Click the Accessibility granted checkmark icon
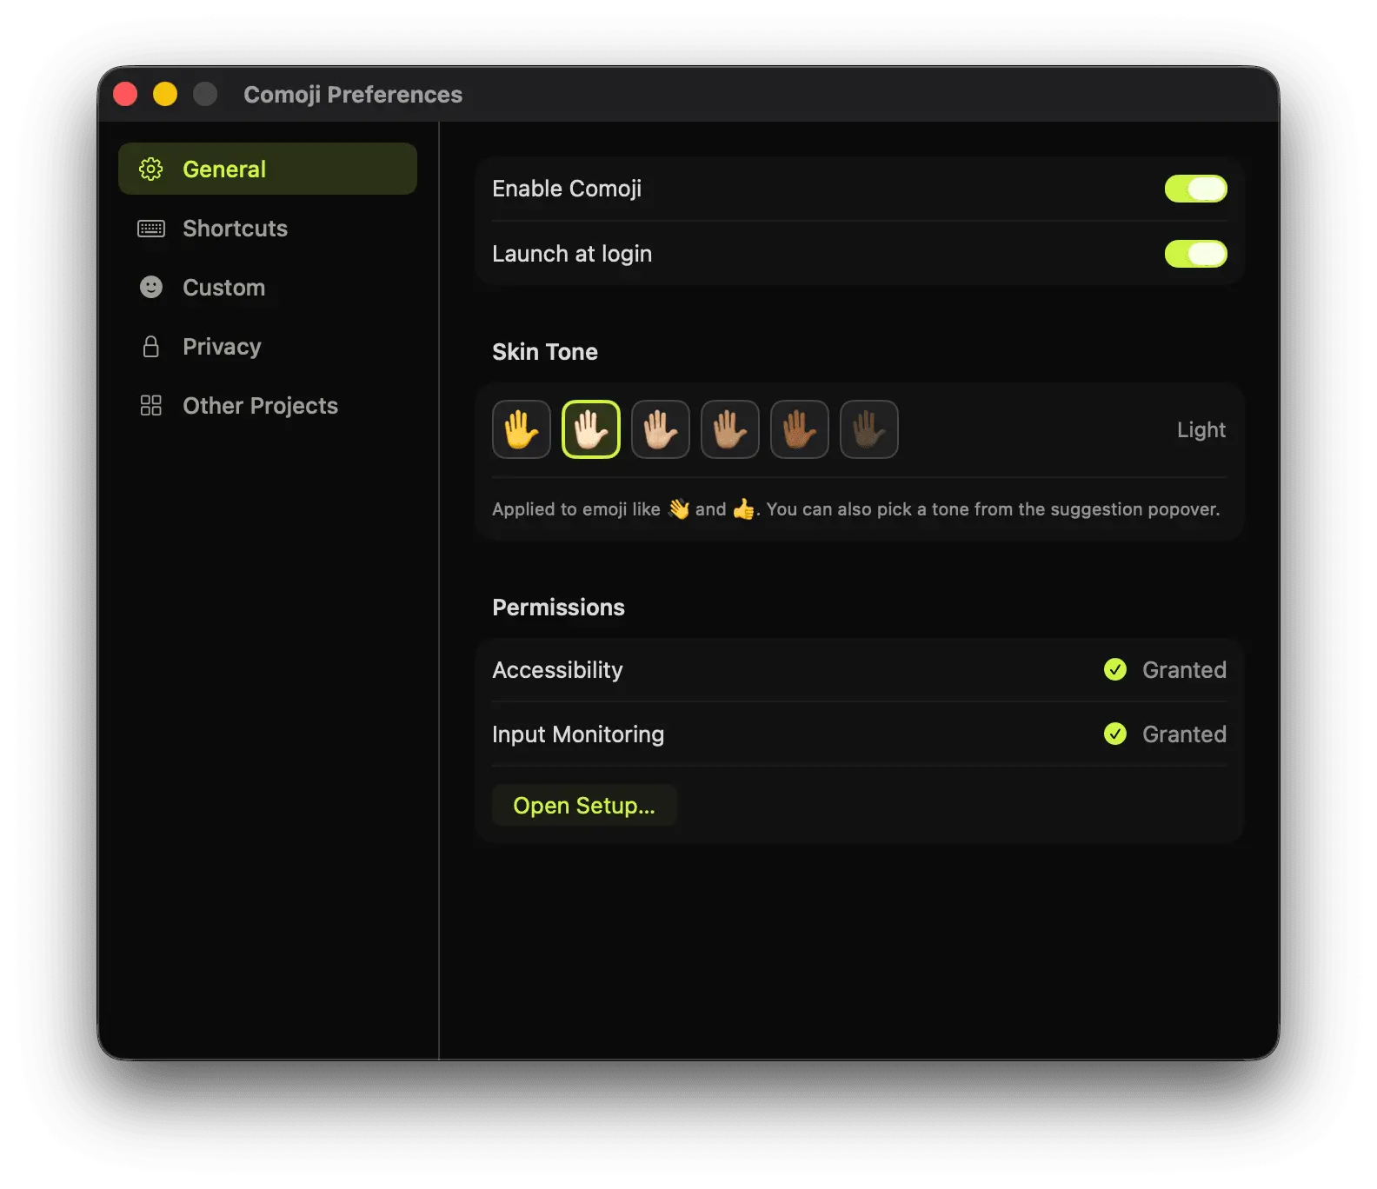1377x1189 pixels. pos(1115,669)
